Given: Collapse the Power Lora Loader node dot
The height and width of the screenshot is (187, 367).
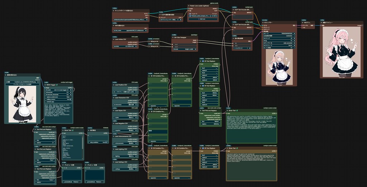Looking at the screenshot, I should click(x=189, y=5).
